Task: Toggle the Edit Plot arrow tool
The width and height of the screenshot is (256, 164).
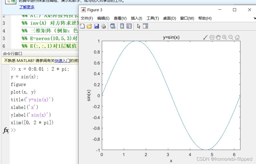Action: (x=139, y=26)
